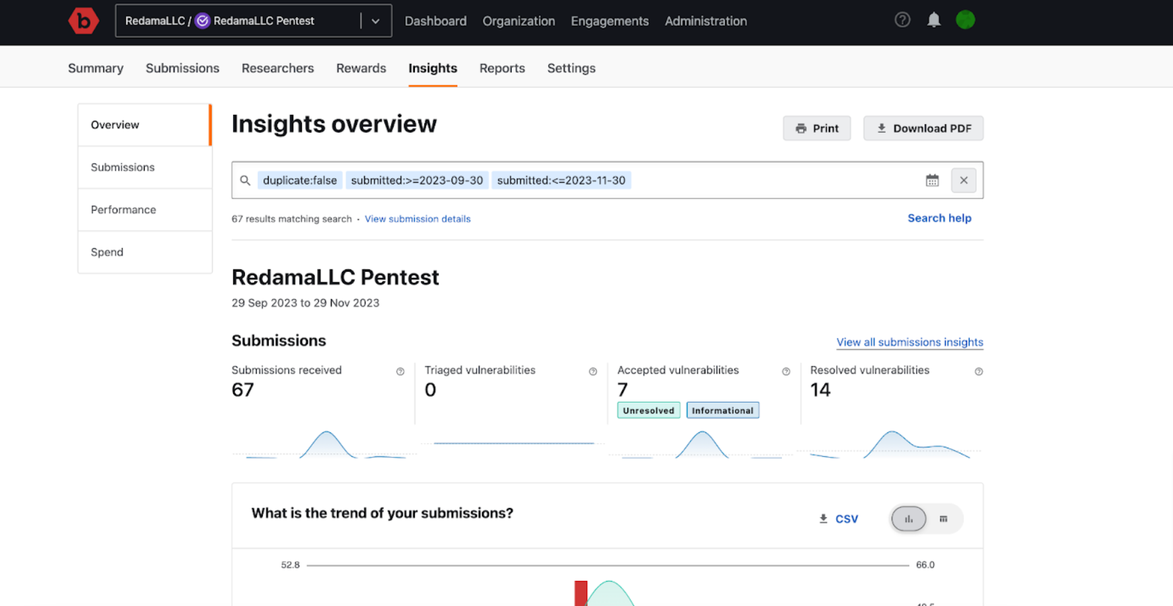Screen dimensions: 1173x606
Task: Click the submitted:<=2023-11-30 filter chip
Action: 561,180
